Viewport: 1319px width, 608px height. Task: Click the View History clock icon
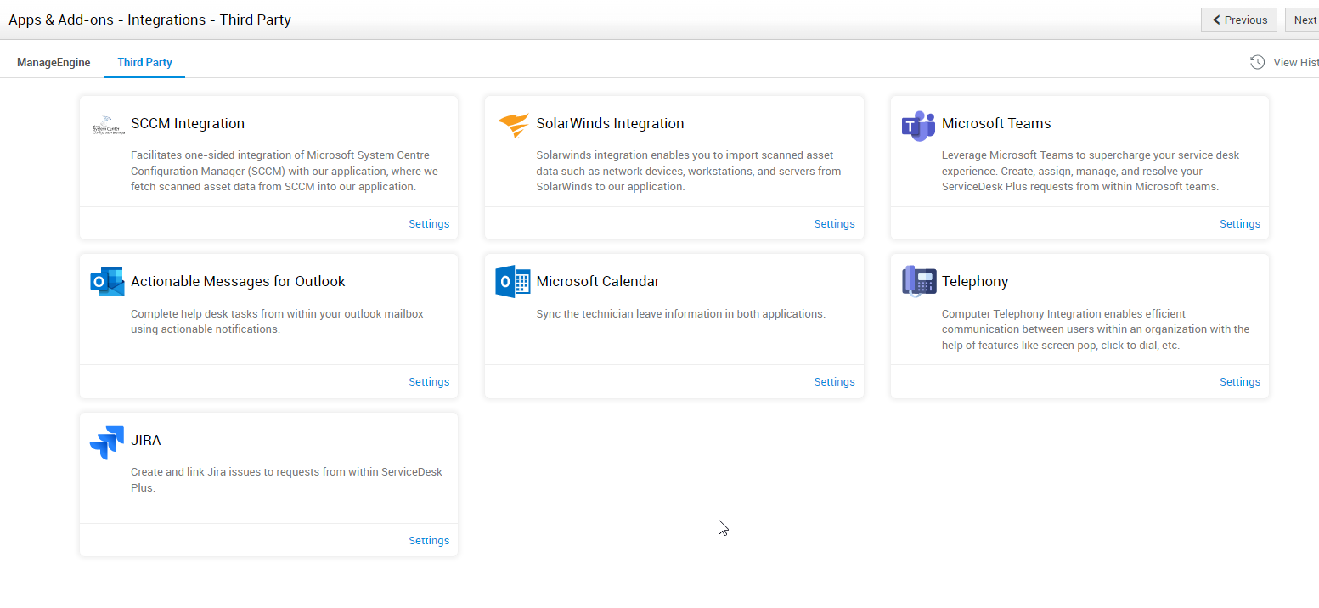[x=1258, y=62]
